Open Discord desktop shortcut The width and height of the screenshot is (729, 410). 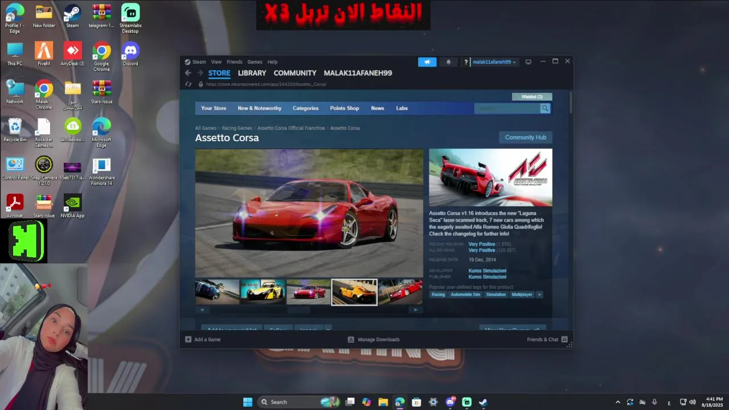tap(130, 54)
